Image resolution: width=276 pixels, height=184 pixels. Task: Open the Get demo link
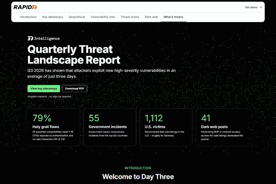tap(253, 7)
